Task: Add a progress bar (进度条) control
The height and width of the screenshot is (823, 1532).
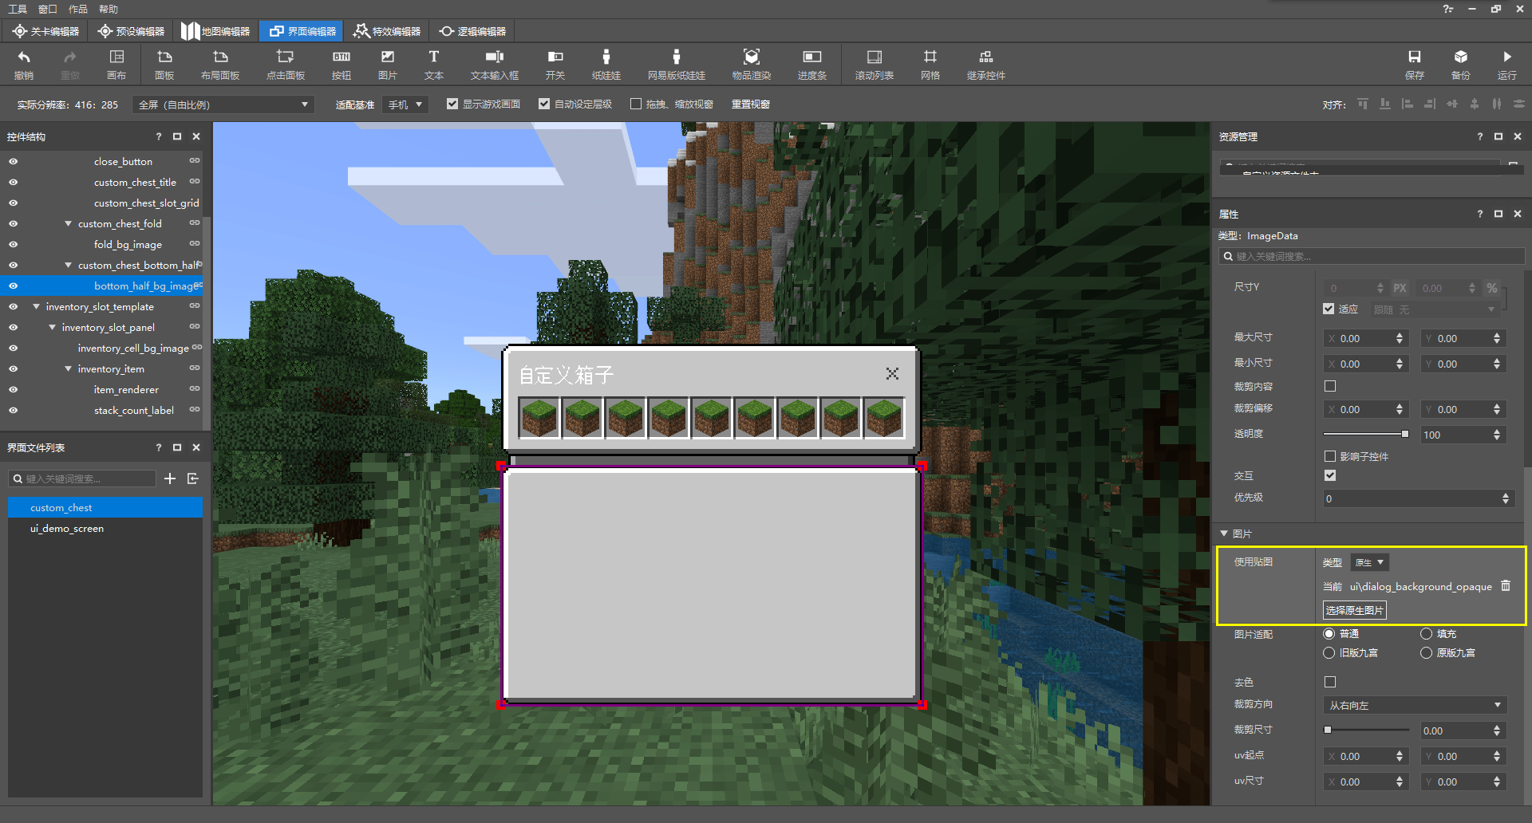Action: pyautogui.click(x=812, y=64)
